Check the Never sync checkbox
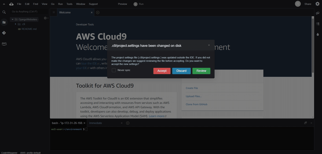The height and width of the screenshot is (154, 322). tap(114, 70)
